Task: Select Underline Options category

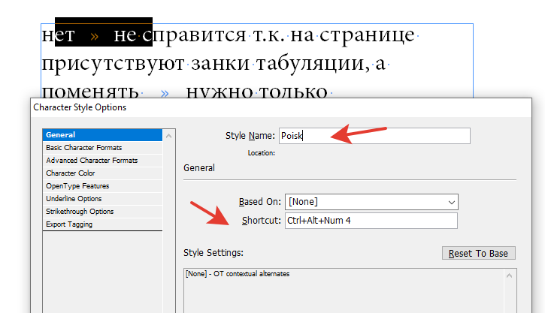Action: tap(102, 199)
